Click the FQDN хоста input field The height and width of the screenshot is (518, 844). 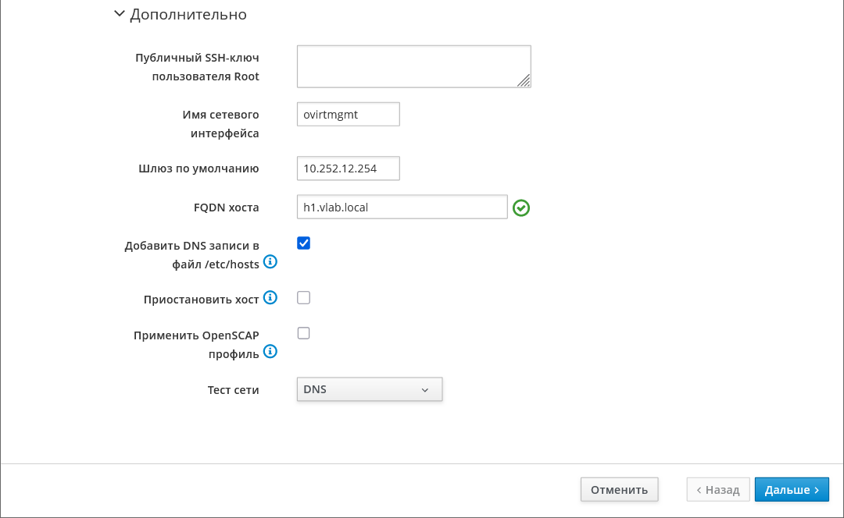(x=402, y=208)
